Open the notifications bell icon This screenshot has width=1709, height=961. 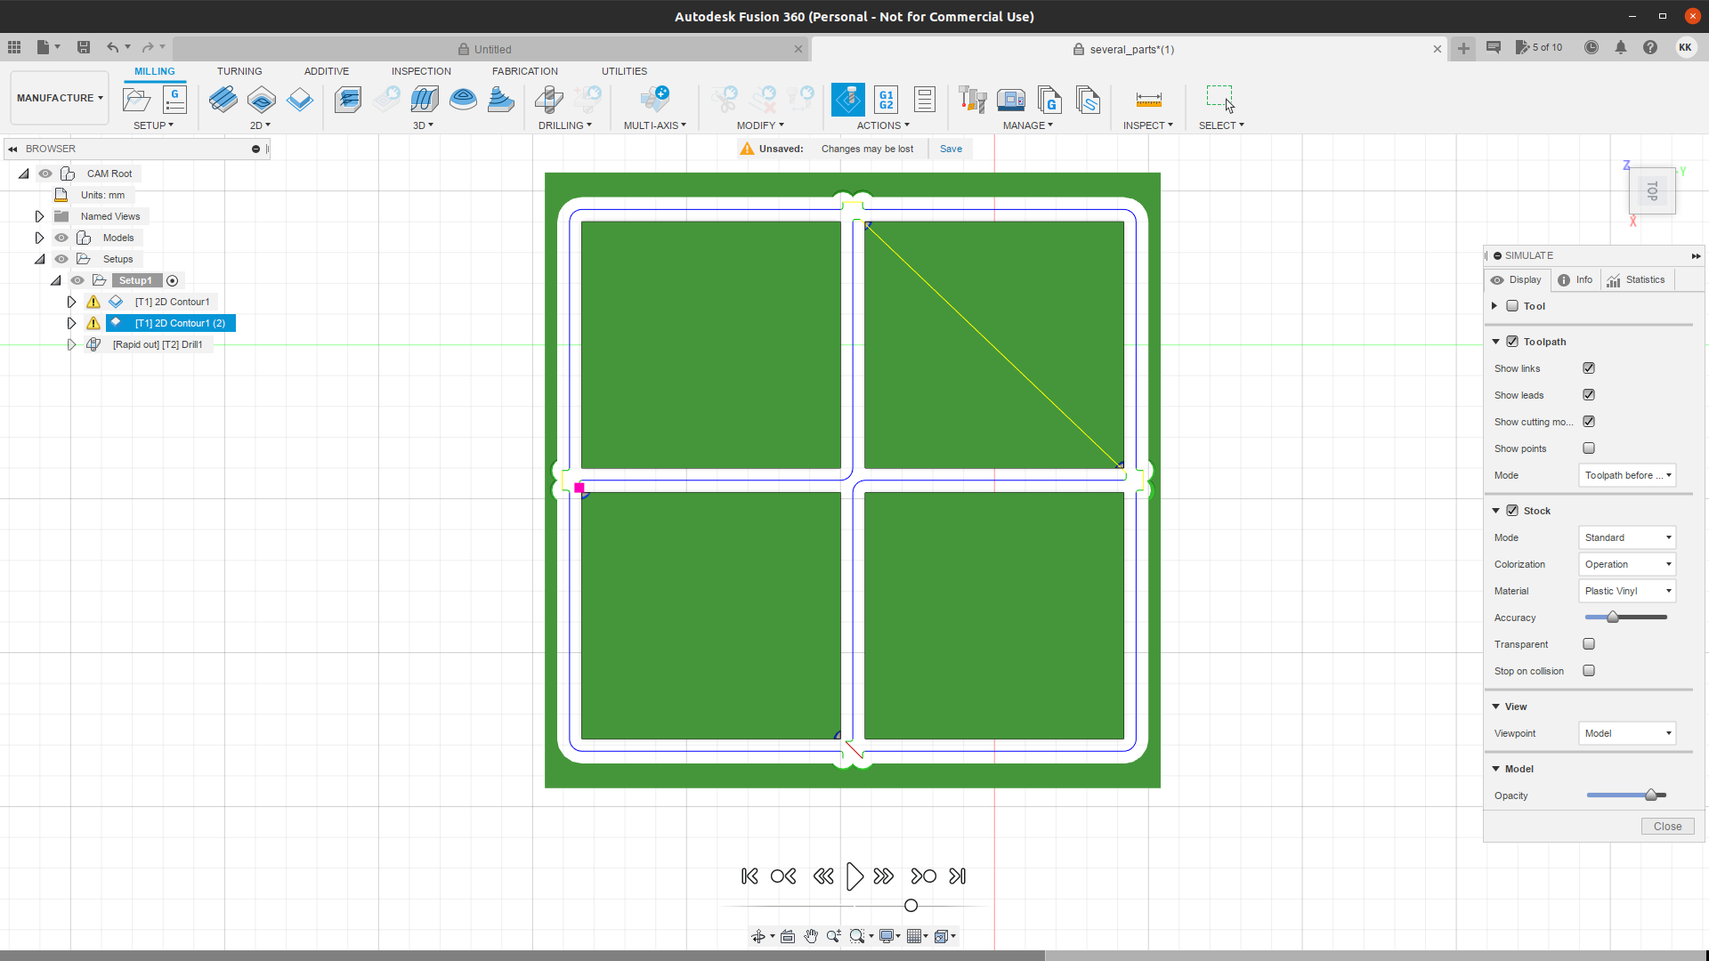tap(1621, 48)
